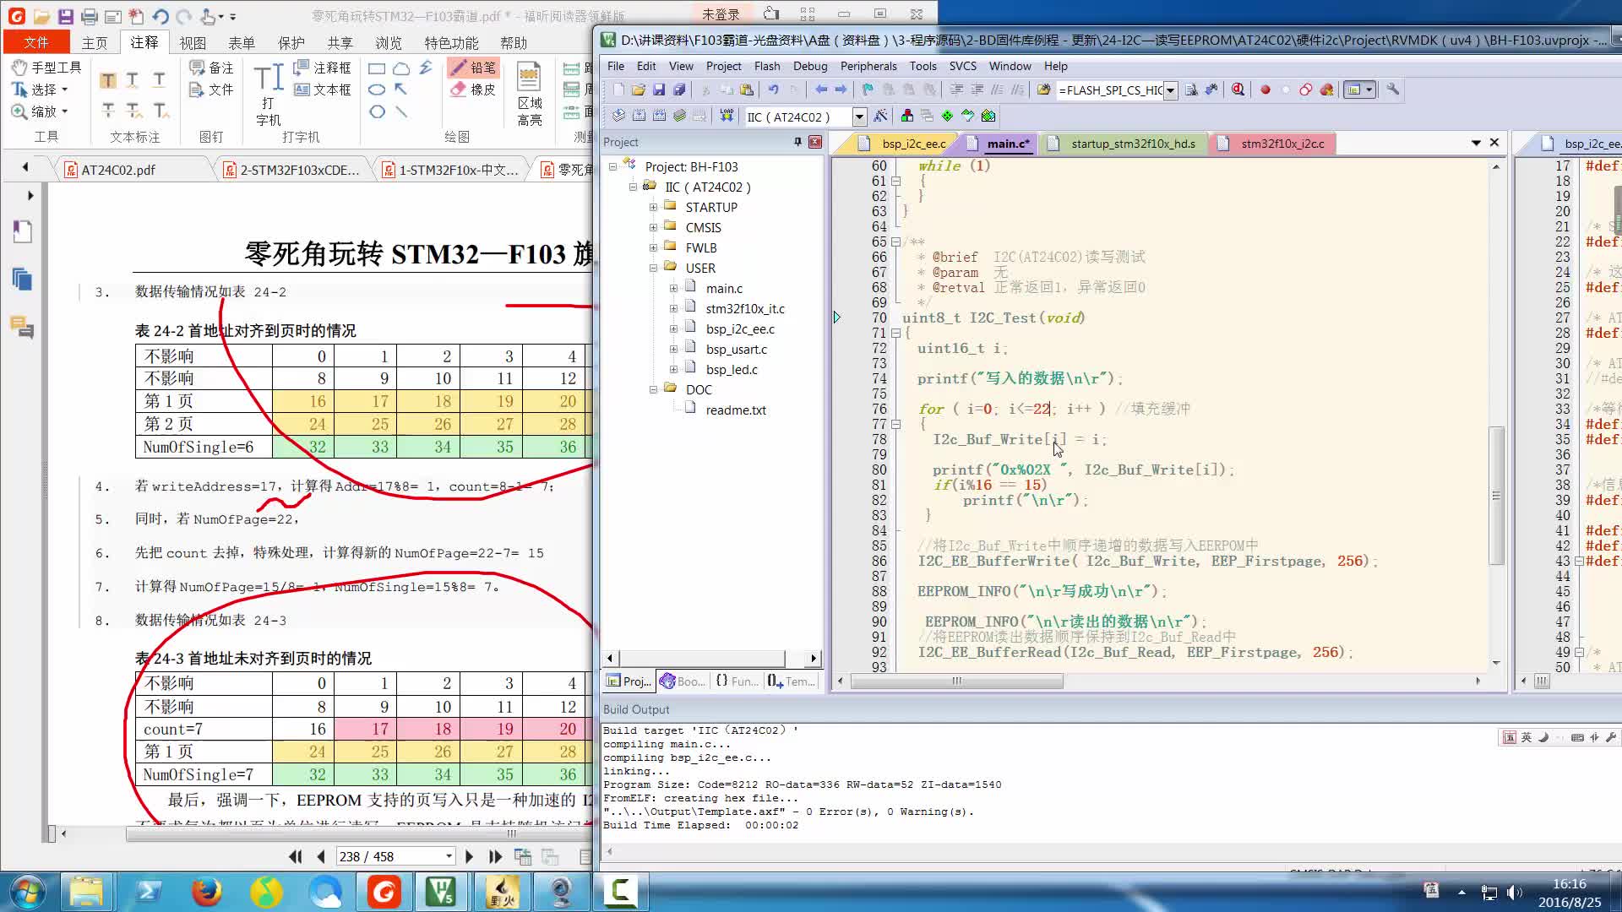Expand main.c node in project tree
Screen dimensions: 1622x912
pyautogui.click(x=673, y=288)
